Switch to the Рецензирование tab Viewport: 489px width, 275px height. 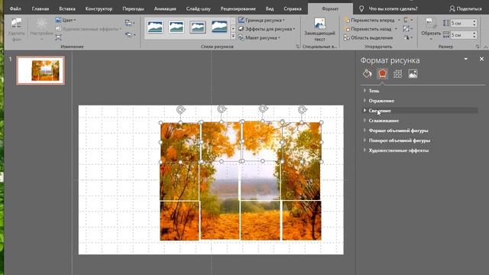pos(238,8)
